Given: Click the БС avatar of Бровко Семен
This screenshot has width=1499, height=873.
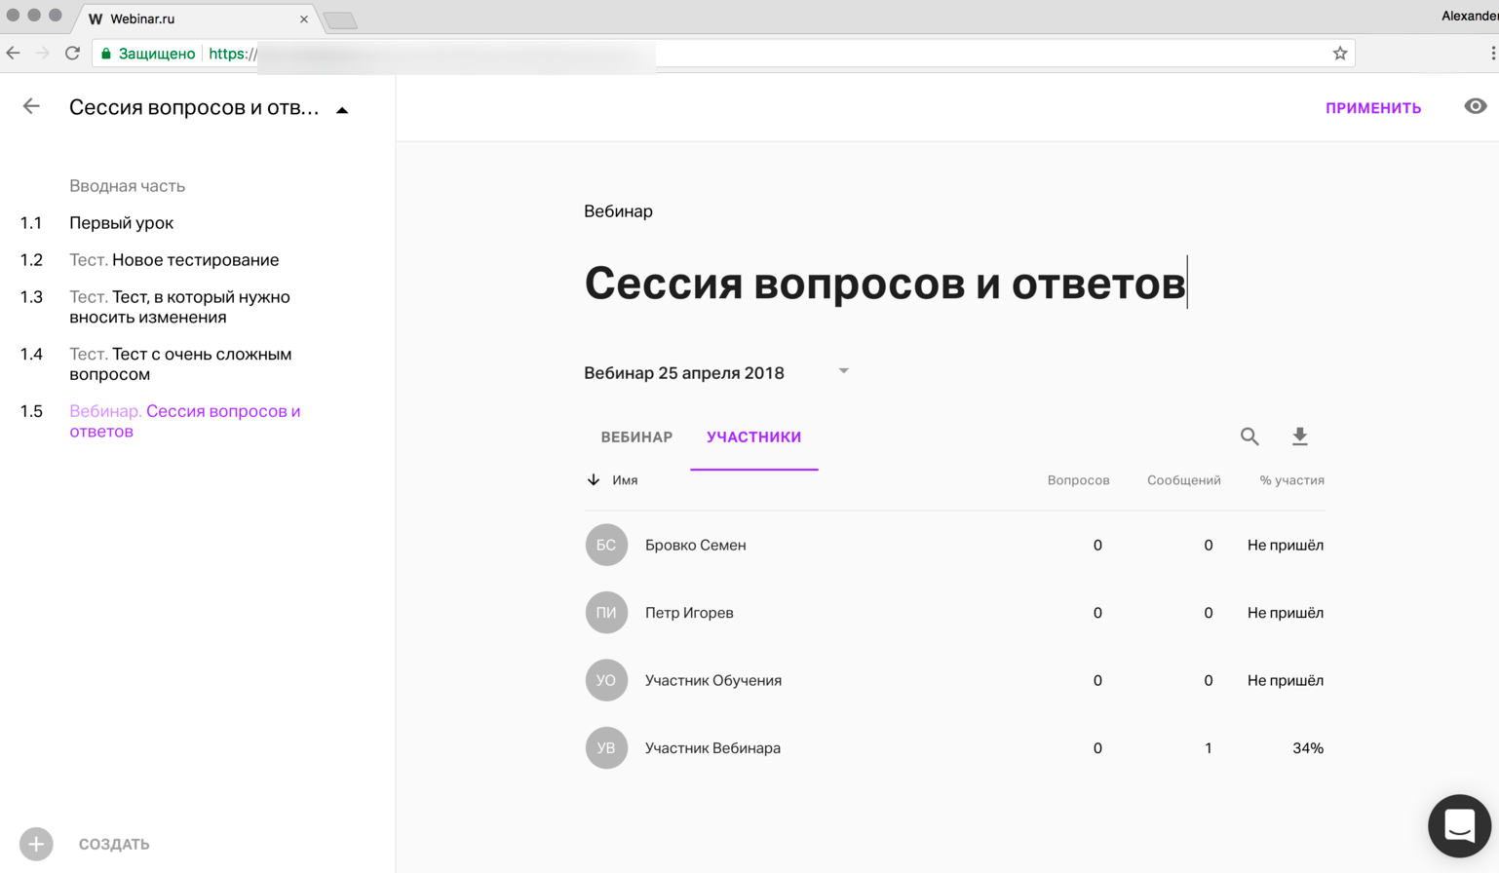Looking at the screenshot, I should pos(606,545).
